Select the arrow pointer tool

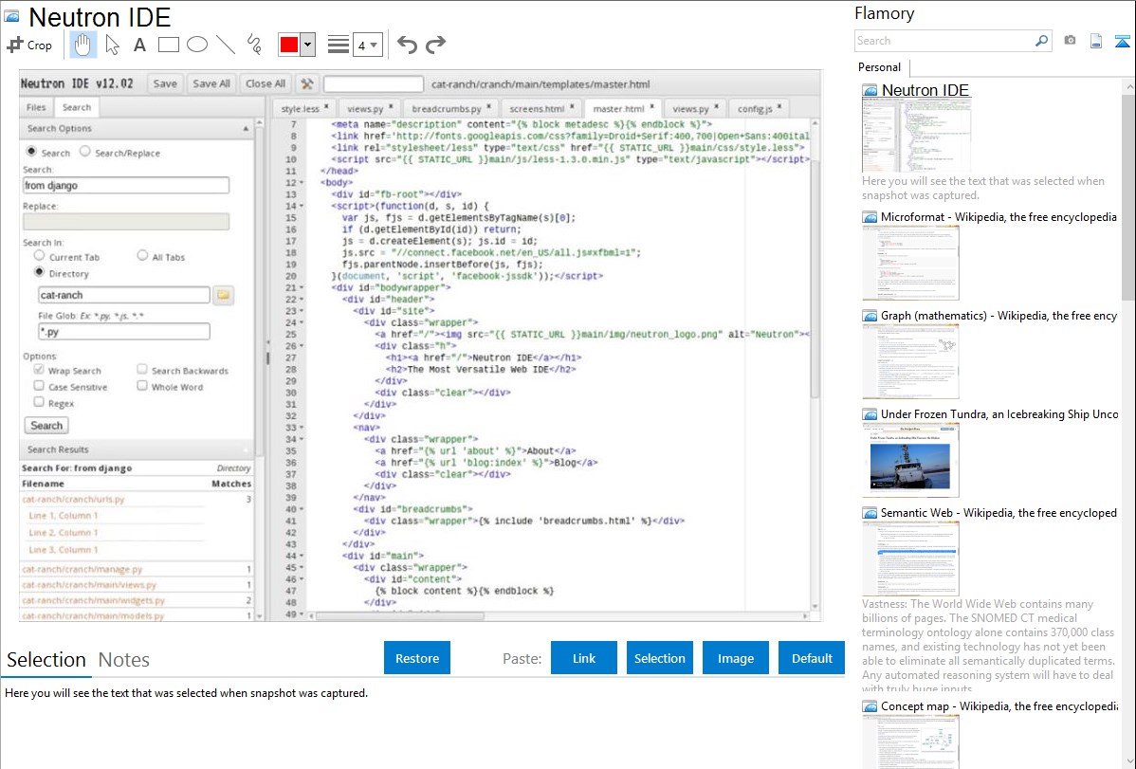[112, 45]
